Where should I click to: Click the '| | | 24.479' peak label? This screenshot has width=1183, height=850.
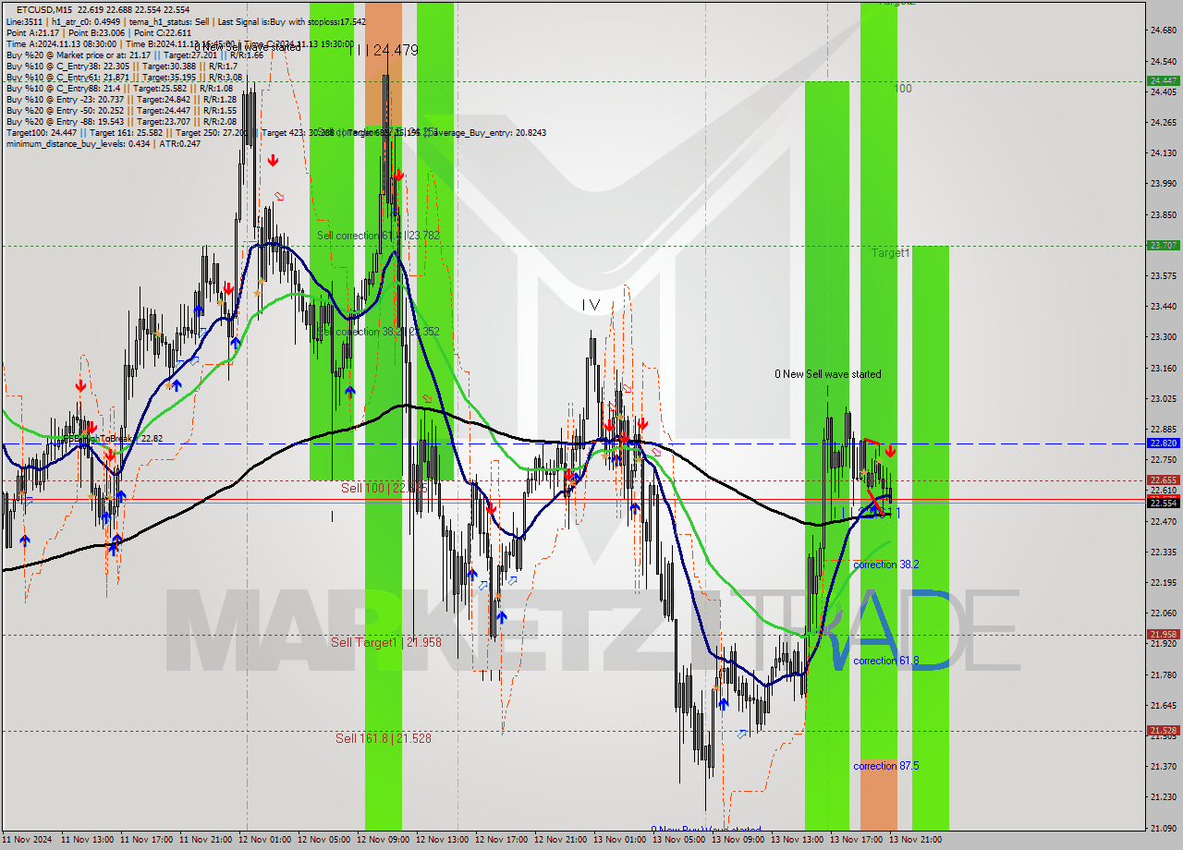click(x=385, y=51)
